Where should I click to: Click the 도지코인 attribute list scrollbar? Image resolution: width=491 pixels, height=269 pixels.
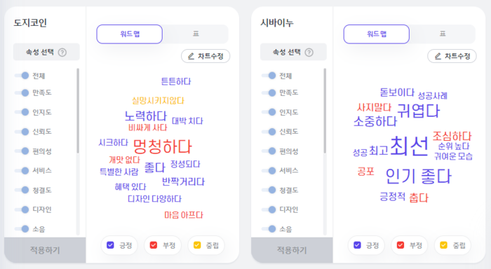pos(78,111)
